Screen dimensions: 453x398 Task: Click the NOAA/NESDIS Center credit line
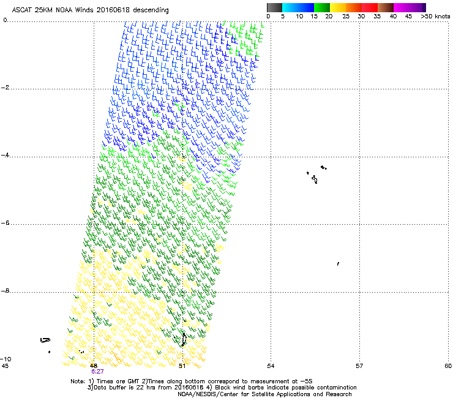tap(264, 394)
